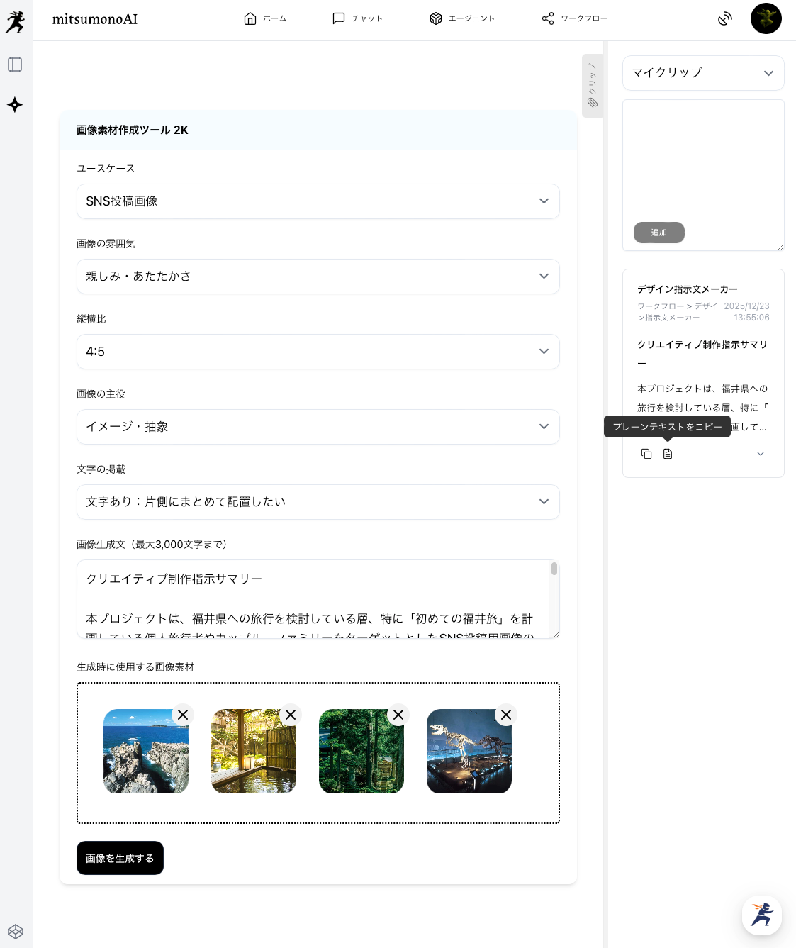Go to the チャット tab
The width and height of the screenshot is (796, 948).
[x=358, y=18]
